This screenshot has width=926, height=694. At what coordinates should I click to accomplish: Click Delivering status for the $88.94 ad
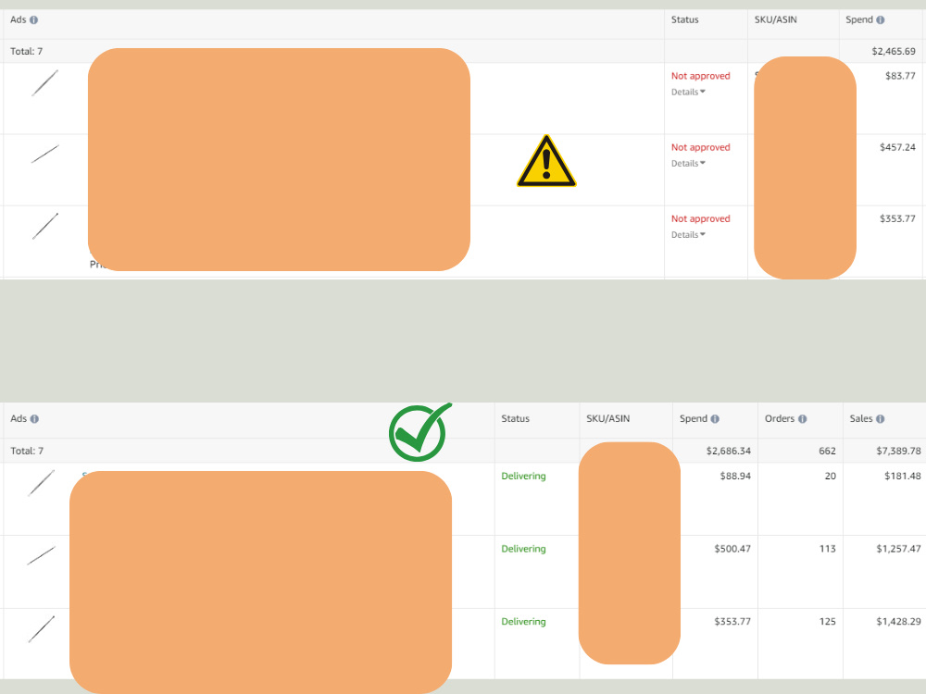pyautogui.click(x=523, y=477)
